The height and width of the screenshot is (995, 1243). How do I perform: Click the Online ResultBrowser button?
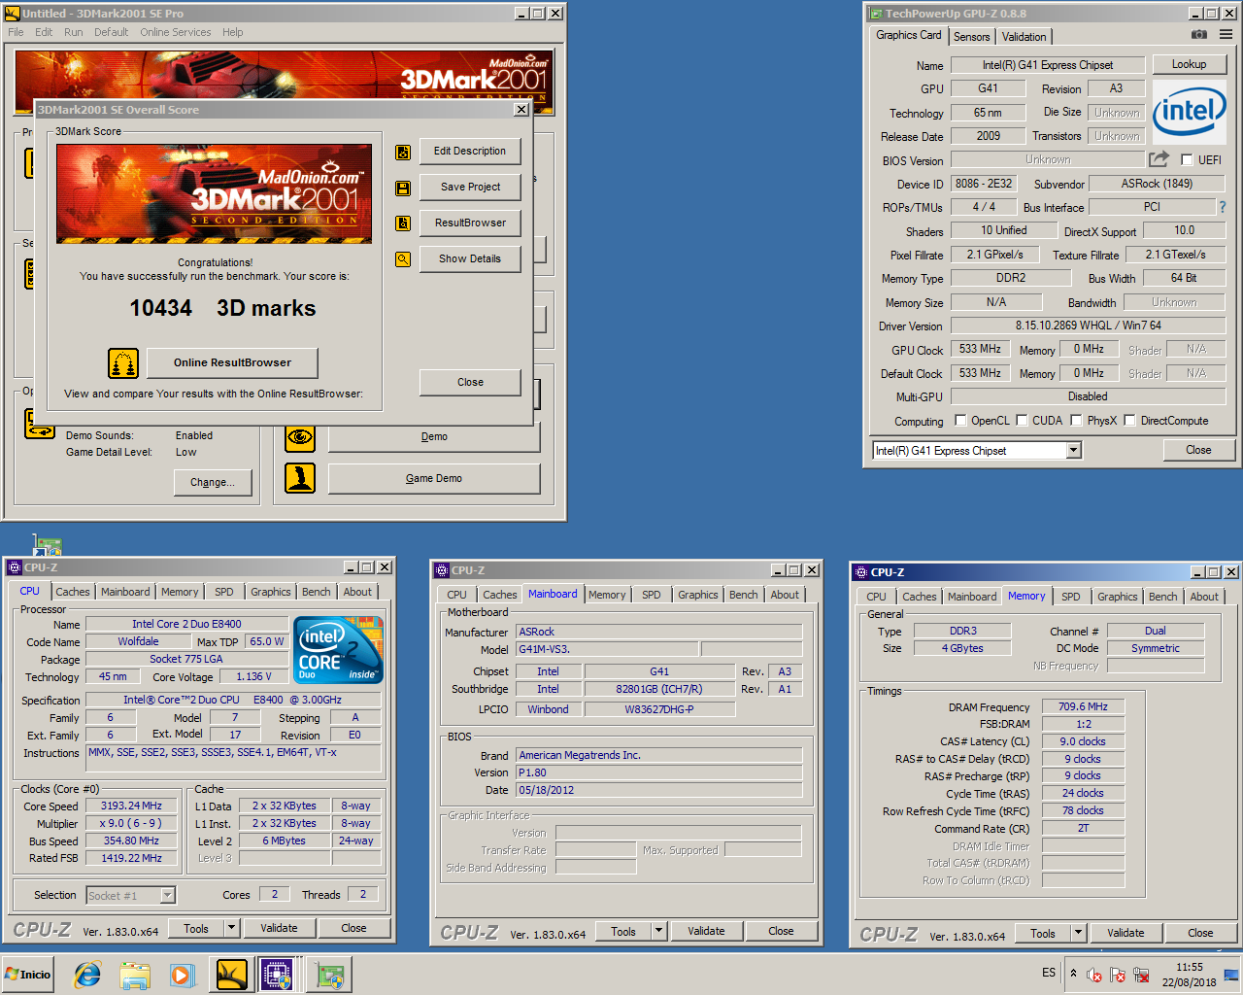[x=232, y=362]
